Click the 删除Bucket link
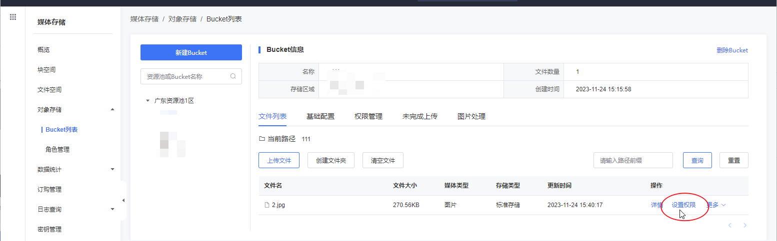Image resolution: width=777 pixels, height=241 pixels. [732, 50]
